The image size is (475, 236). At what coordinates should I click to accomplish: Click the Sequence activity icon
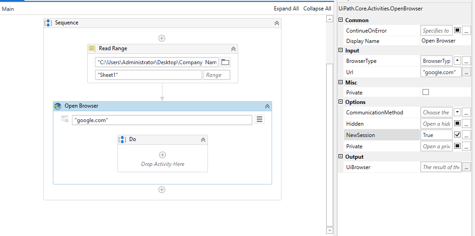[x=48, y=23]
